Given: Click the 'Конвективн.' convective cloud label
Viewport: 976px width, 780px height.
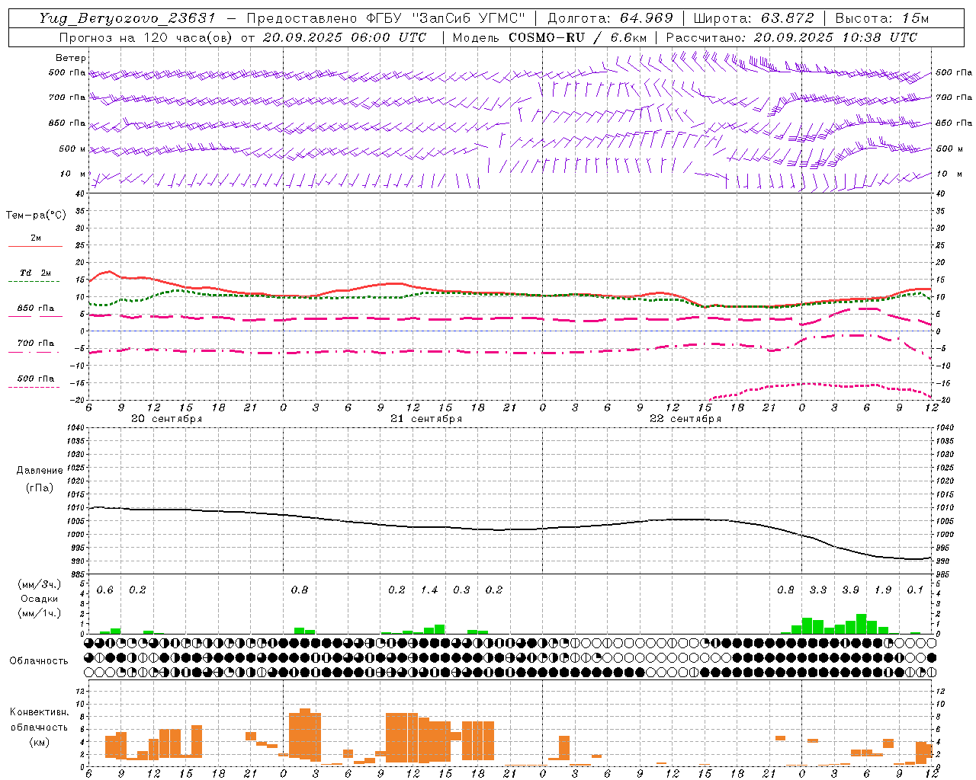Looking at the screenshot, I should [x=39, y=712].
